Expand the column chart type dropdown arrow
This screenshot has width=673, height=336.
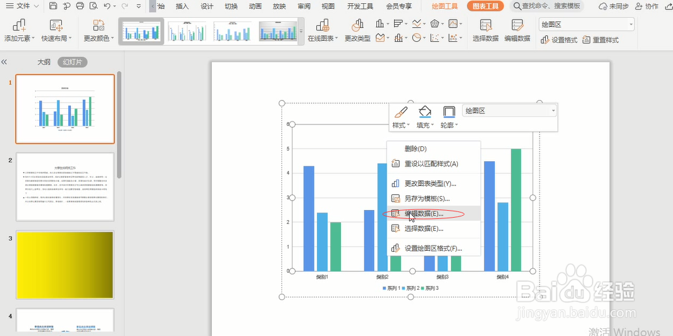388,23
